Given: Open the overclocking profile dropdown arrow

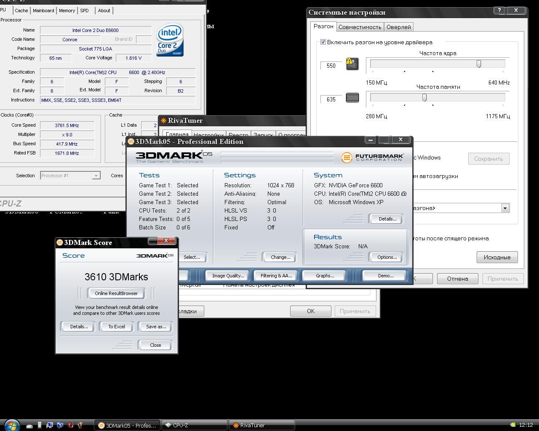Looking at the screenshot, I should click(505, 208).
